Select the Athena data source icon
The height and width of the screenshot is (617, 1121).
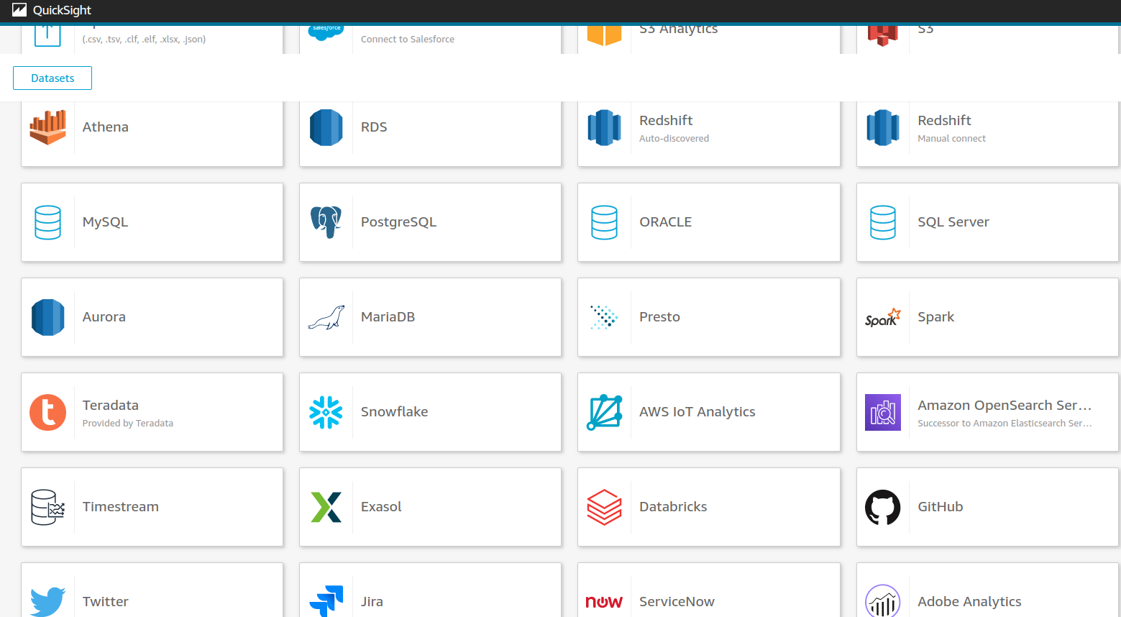coord(48,127)
